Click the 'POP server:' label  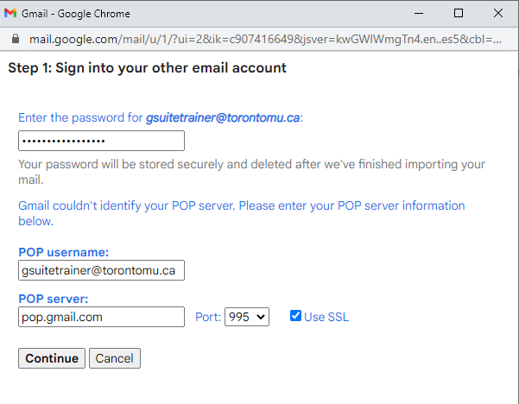(x=54, y=299)
